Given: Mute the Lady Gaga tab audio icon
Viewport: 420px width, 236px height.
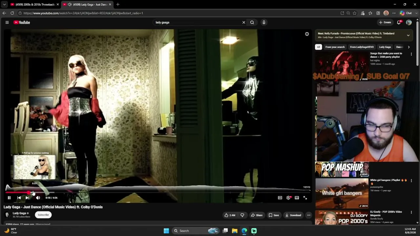Looking at the screenshot, I should pos(70,5).
